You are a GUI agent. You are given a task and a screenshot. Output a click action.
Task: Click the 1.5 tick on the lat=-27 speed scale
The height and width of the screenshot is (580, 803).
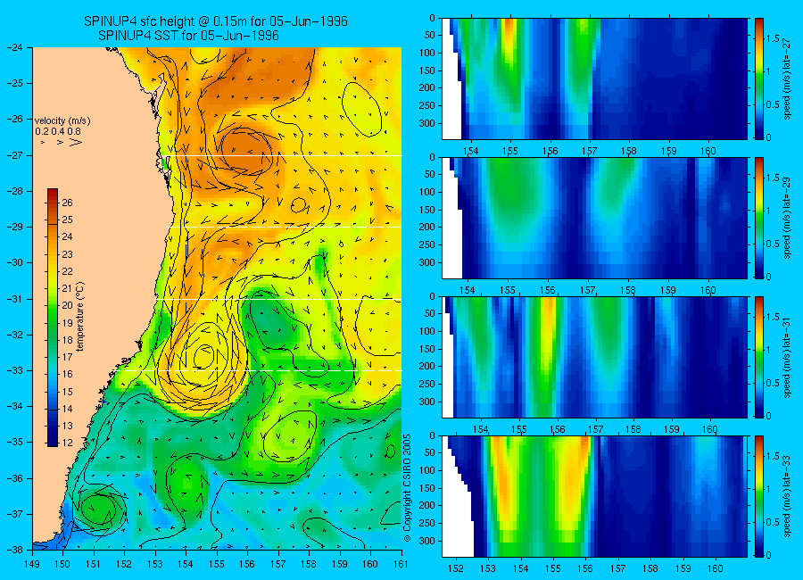(x=773, y=39)
